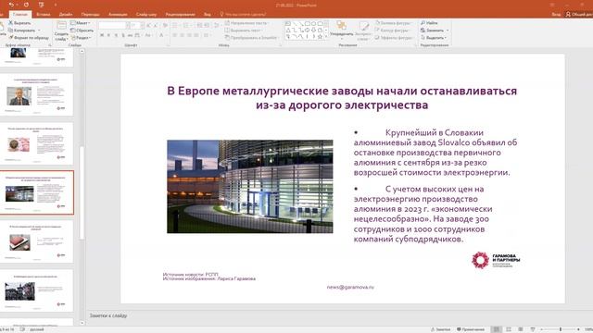This screenshot has width=593, height=333.
Task: Select star shape in shapes gallery
Action: 321,37
